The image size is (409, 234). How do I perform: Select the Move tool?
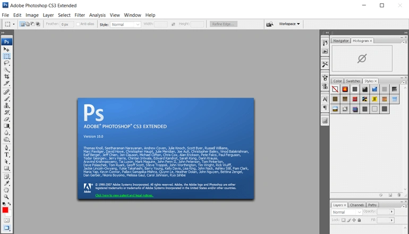point(6,49)
